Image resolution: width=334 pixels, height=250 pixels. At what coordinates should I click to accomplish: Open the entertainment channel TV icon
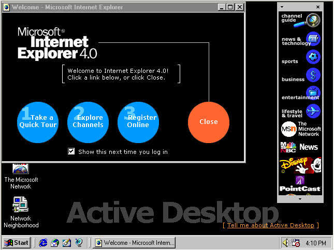pyautogui.click(x=313, y=93)
